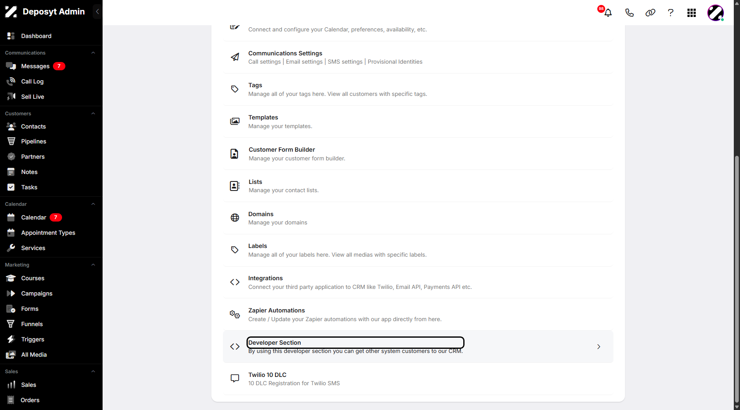Click the Tags tag icon
Image resolution: width=740 pixels, height=410 pixels.
pyautogui.click(x=235, y=89)
